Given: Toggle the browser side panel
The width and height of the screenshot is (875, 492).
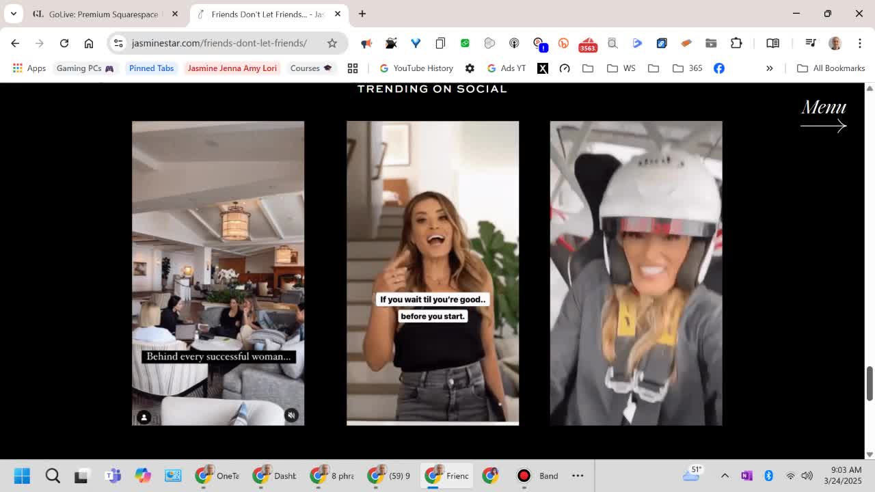Looking at the screenshot, I should tap(772, 43).
